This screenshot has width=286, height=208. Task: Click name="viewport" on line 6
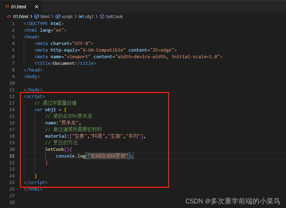click(x=70, y=57)
